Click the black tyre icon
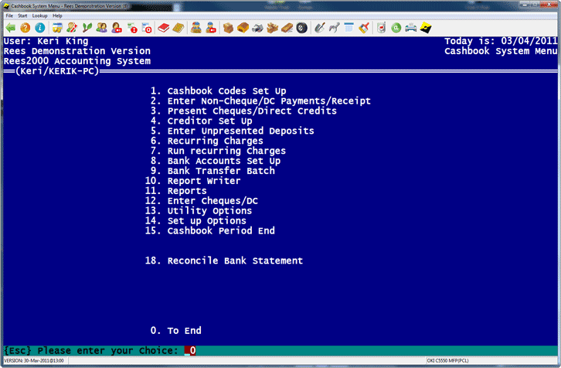Image resolution: width=561 pixels, height=368 pixels. point(301,28)
